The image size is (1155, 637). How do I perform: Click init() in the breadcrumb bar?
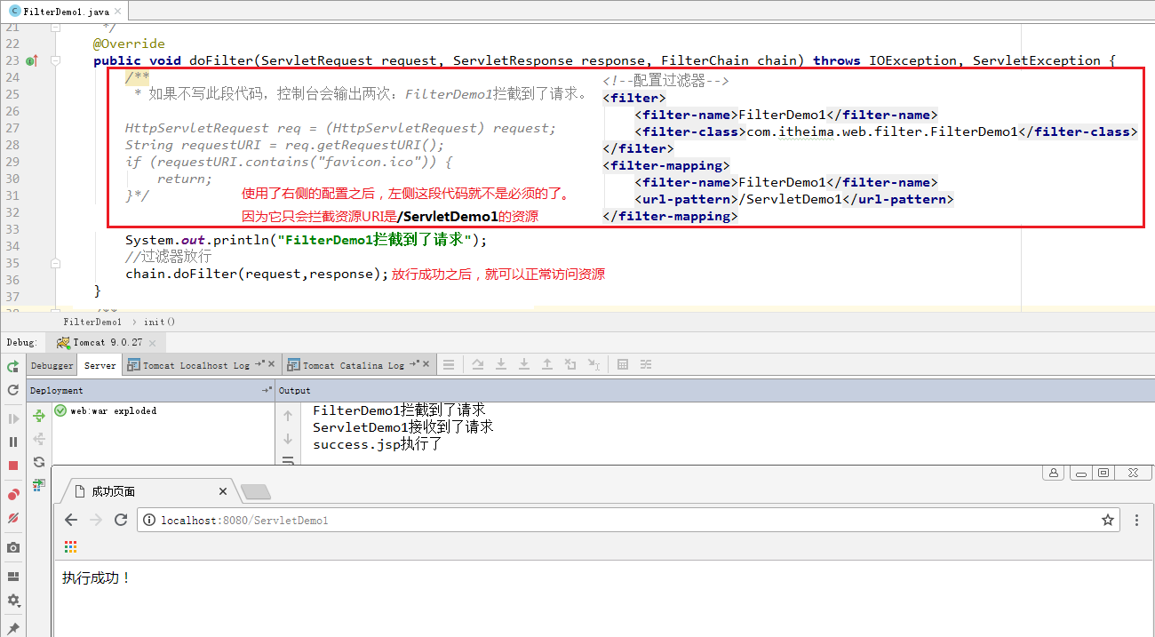159,322
